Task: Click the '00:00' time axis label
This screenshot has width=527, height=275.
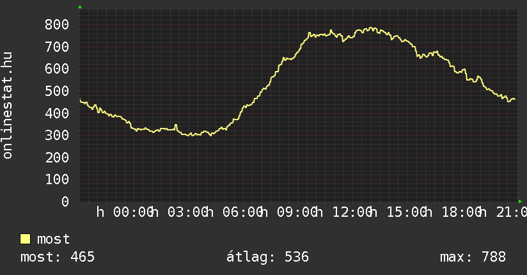Action: (133, 212)
